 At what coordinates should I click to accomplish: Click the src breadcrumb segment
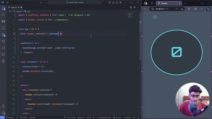(10, 11)
